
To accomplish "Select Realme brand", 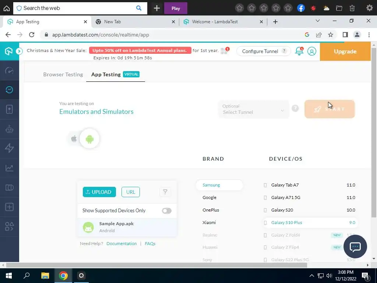I will pos(209,235).
